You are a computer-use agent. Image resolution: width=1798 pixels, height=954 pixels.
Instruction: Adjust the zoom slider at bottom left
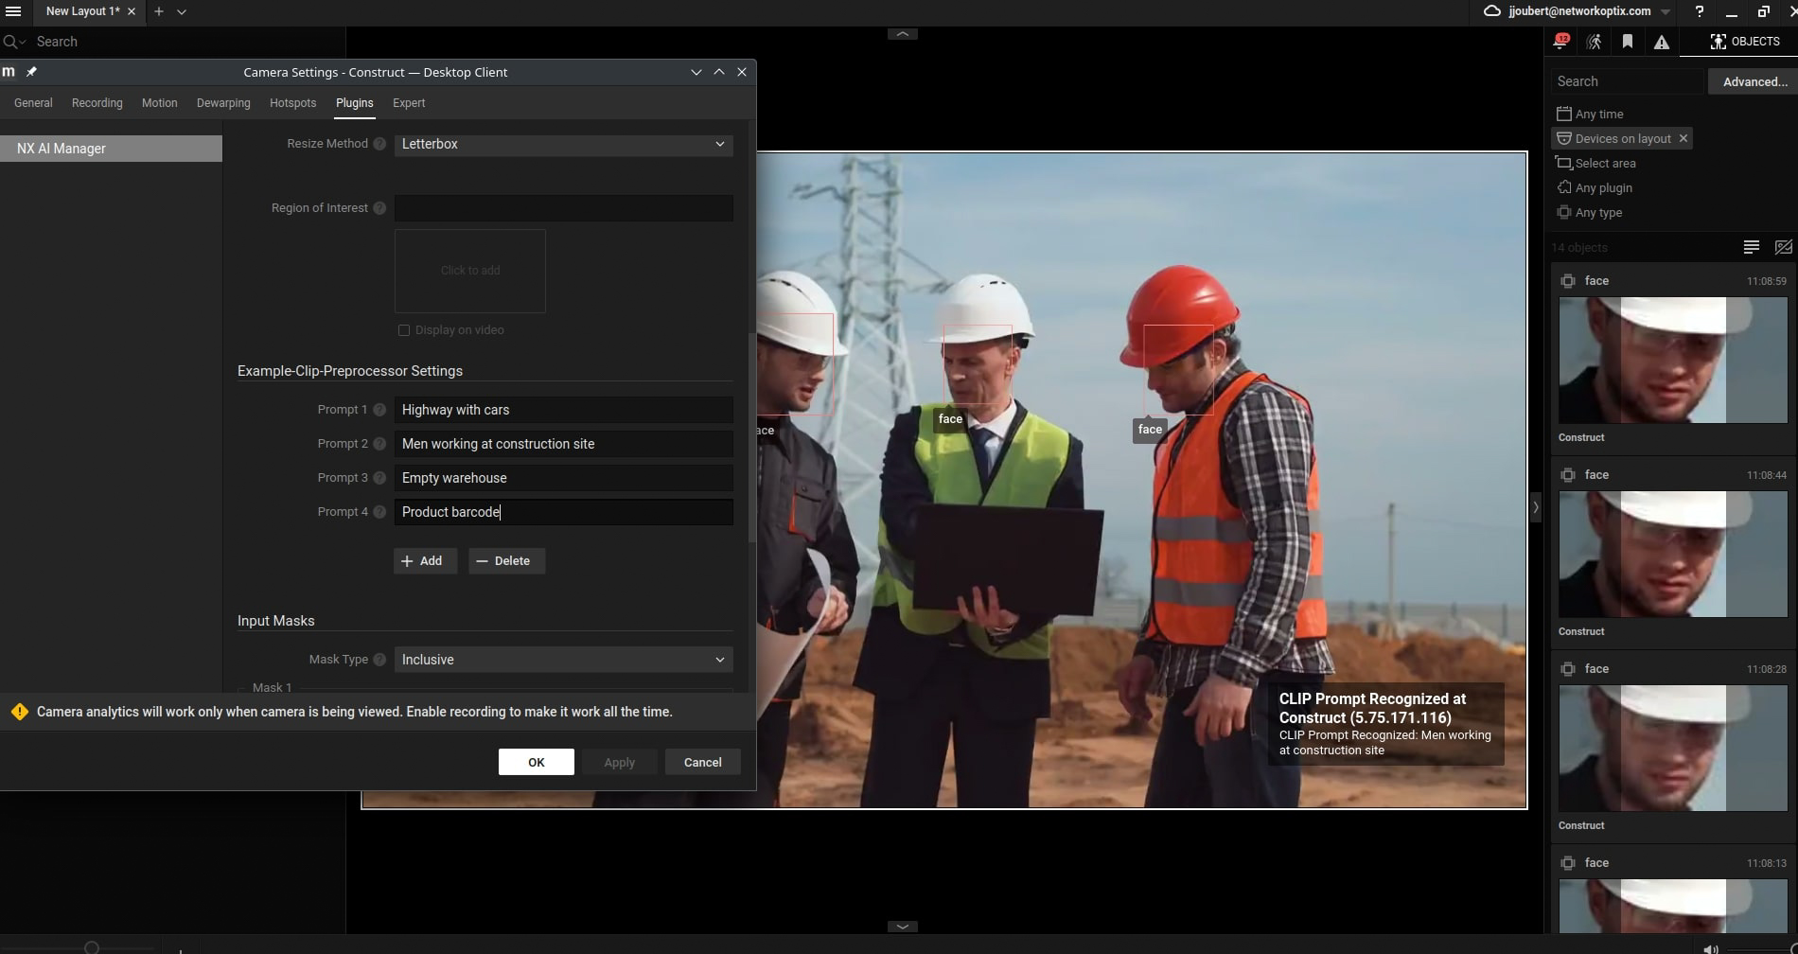click(90, 946)
